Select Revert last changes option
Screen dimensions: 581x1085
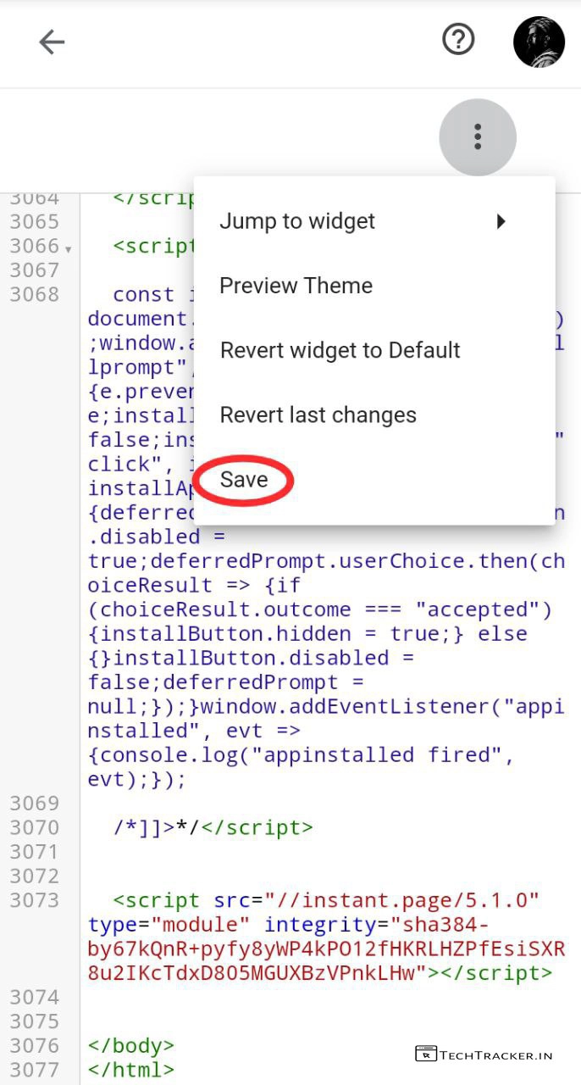(x=318, y=415)
